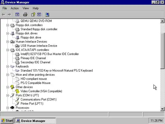165x124 pixels.
Task: Click the Processors chip icon
Action: (12, 108)
